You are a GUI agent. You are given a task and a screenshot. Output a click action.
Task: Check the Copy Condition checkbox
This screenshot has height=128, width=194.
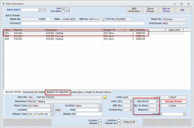(x=119, y=121)
